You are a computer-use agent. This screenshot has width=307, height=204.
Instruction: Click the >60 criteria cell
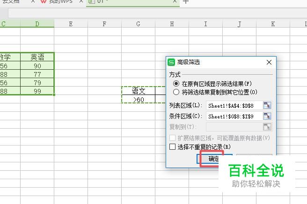(x=139, y=100)
